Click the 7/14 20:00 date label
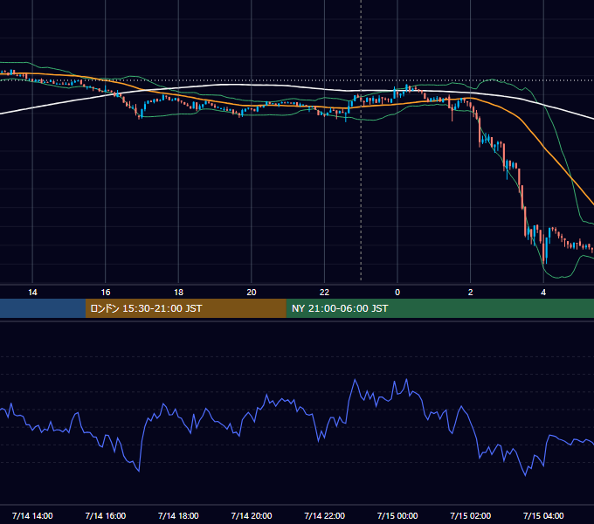Image resolution: width=594 pixels, height=524 pixels. coord(252,515)
